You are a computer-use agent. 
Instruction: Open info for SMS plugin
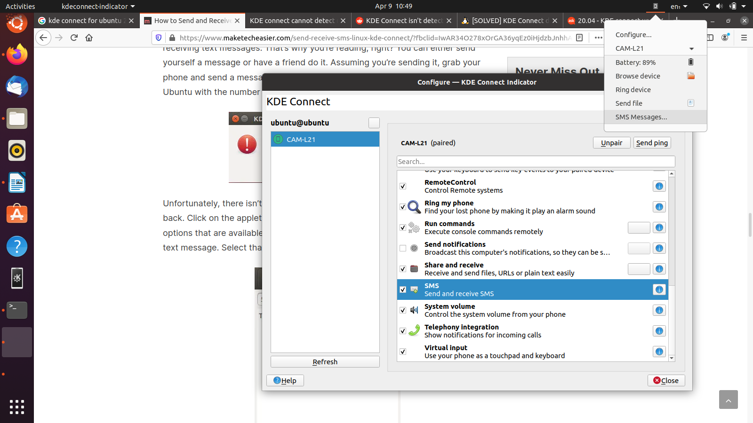(x=659, y=290)
